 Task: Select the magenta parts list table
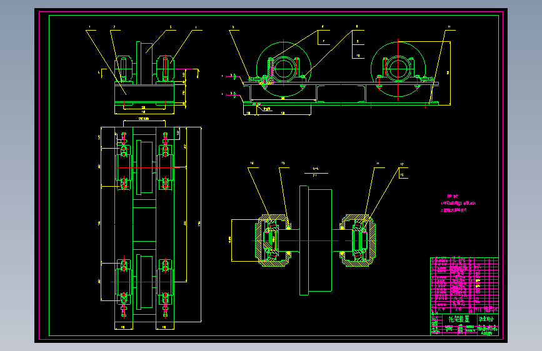464,285
